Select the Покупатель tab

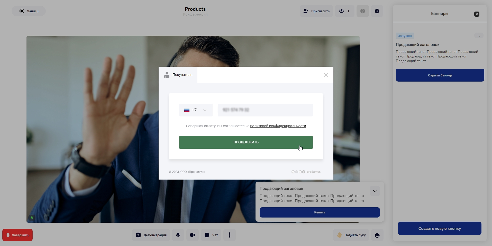pos(178,75)
